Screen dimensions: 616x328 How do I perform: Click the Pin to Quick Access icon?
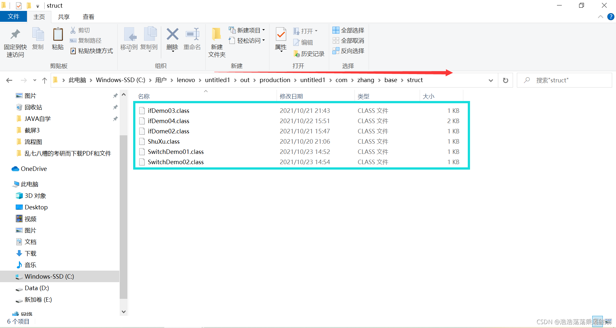(15, 35)
